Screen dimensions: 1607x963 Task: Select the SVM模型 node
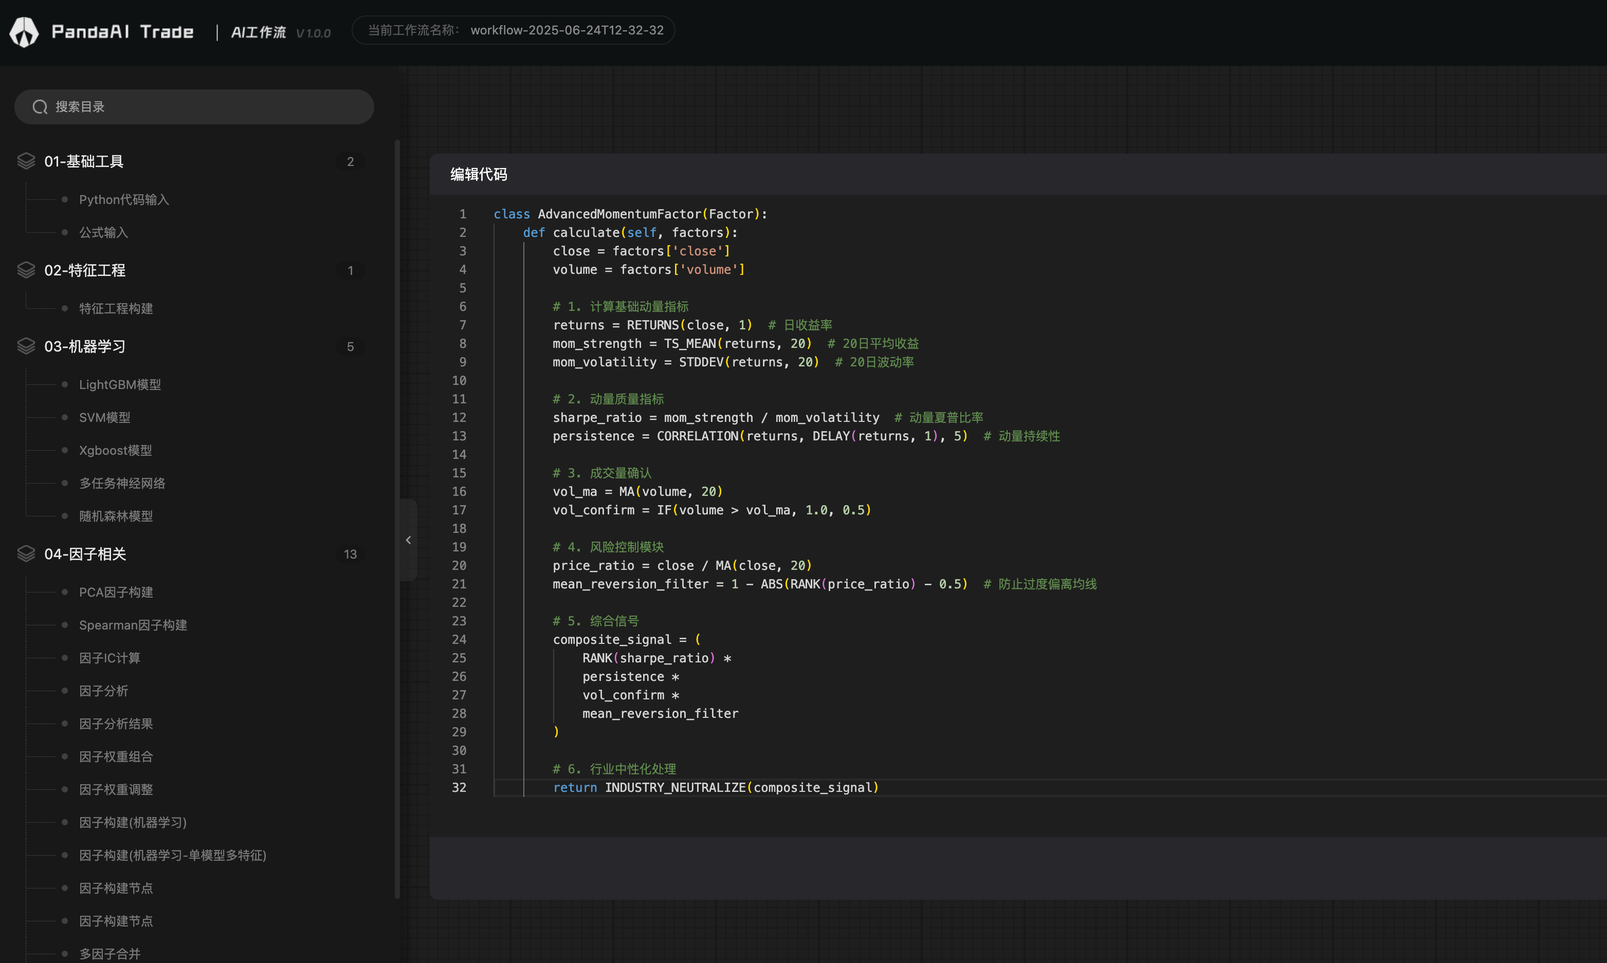(x=104, y=417)
